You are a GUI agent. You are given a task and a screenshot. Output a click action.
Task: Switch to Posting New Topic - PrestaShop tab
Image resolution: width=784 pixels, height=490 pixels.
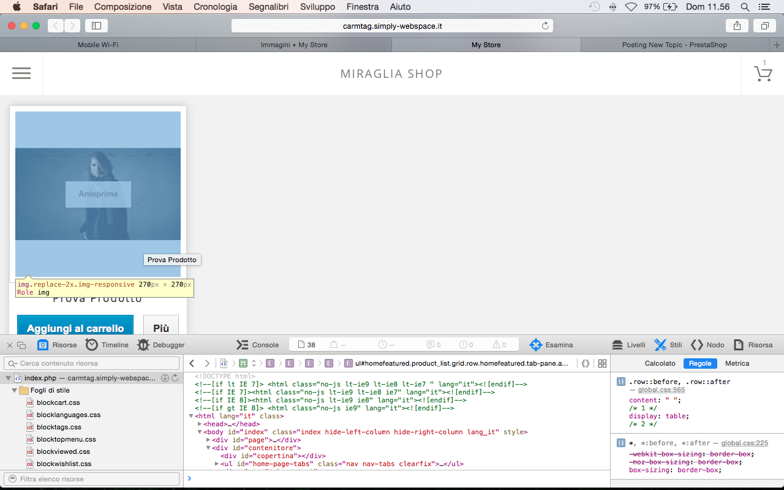tap(674, 45)
